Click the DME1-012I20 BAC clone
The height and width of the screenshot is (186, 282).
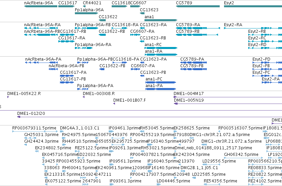pos(150,117)
